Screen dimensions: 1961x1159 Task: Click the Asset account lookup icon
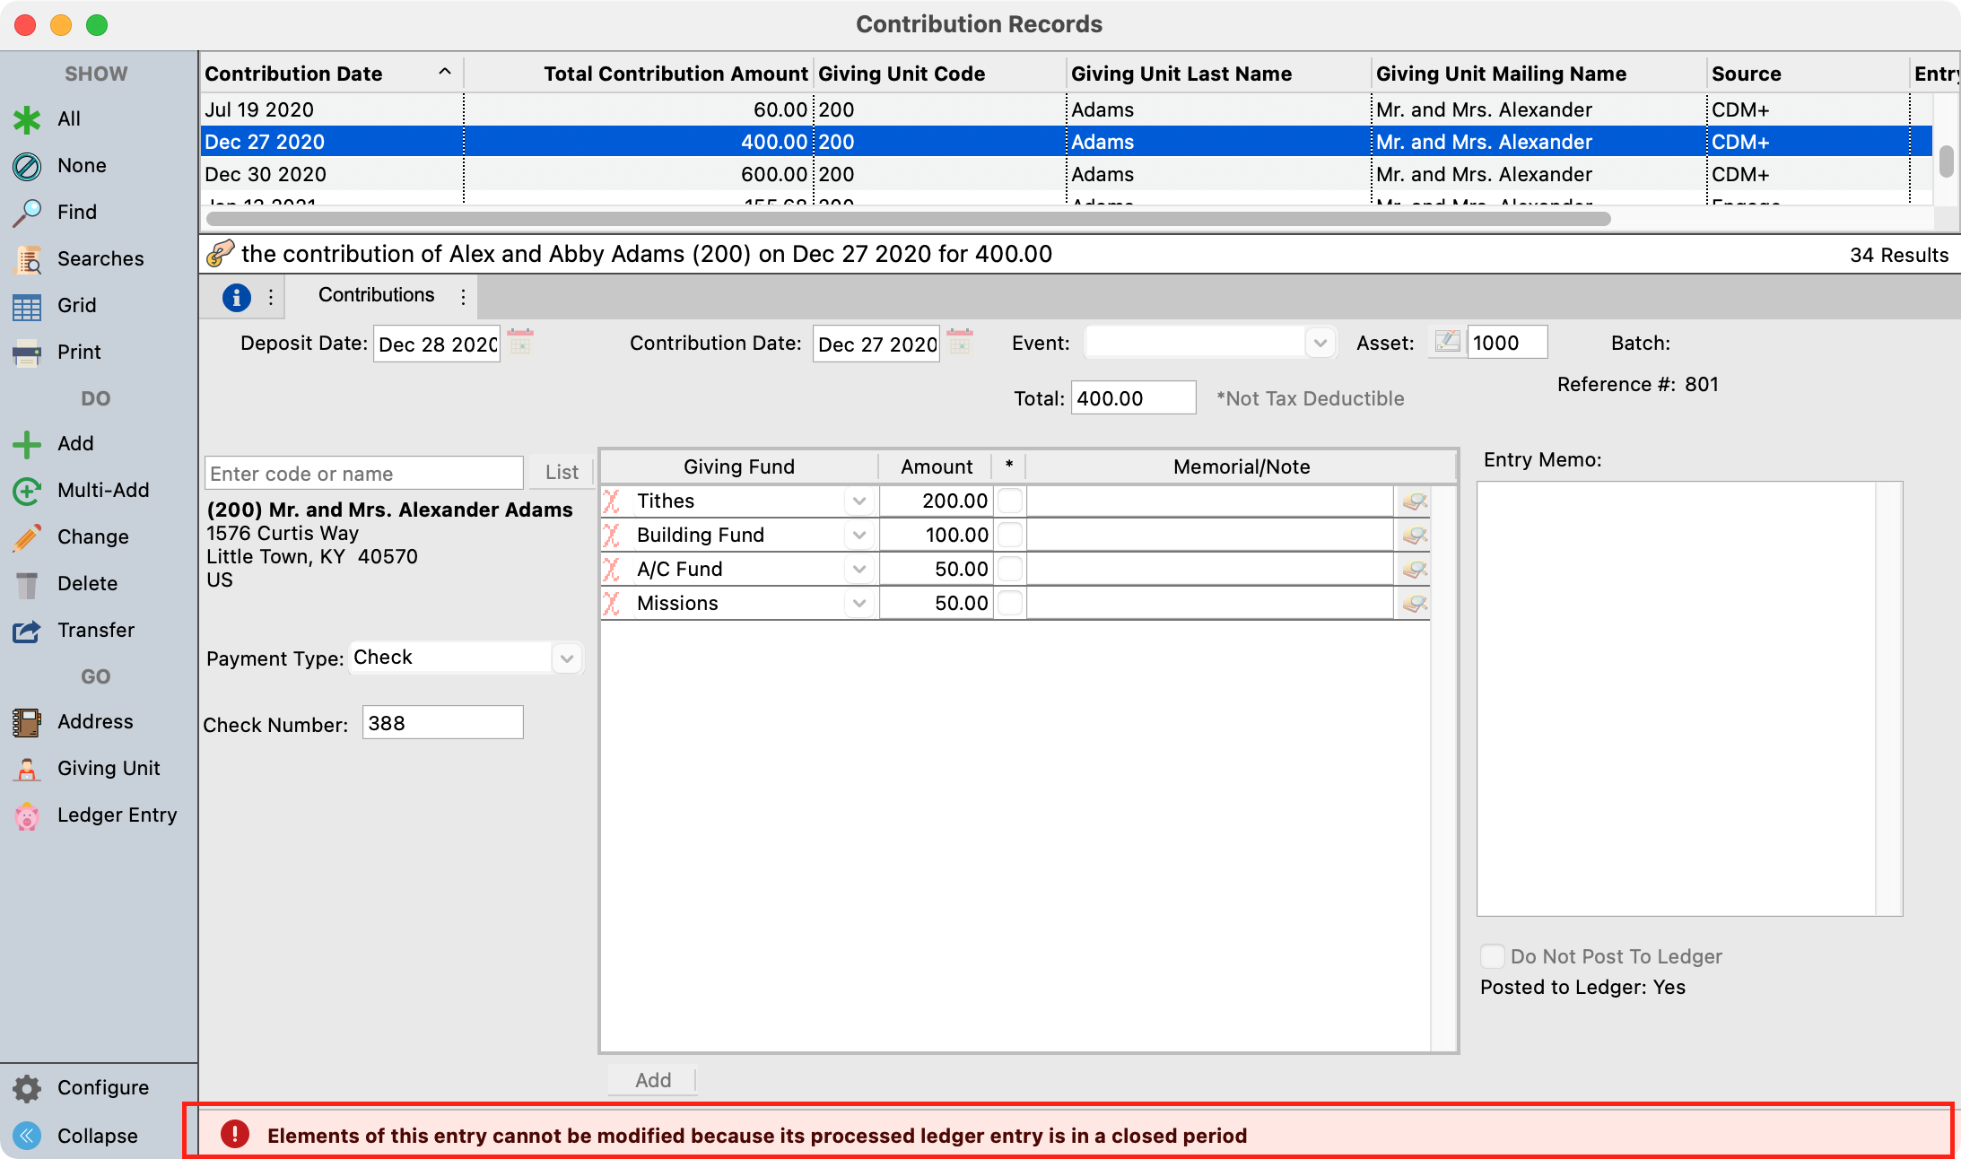pyautogui.click(x=1446, y=343)
